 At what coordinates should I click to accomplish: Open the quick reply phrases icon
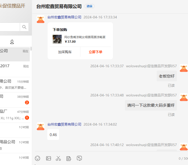pyautogui.click(x=69, y=158)
